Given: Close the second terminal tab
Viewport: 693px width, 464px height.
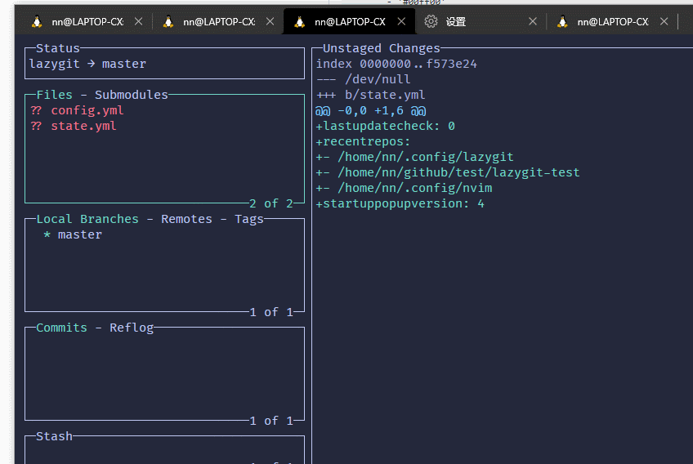Looking at the screenshot, I should click(270, 21).
